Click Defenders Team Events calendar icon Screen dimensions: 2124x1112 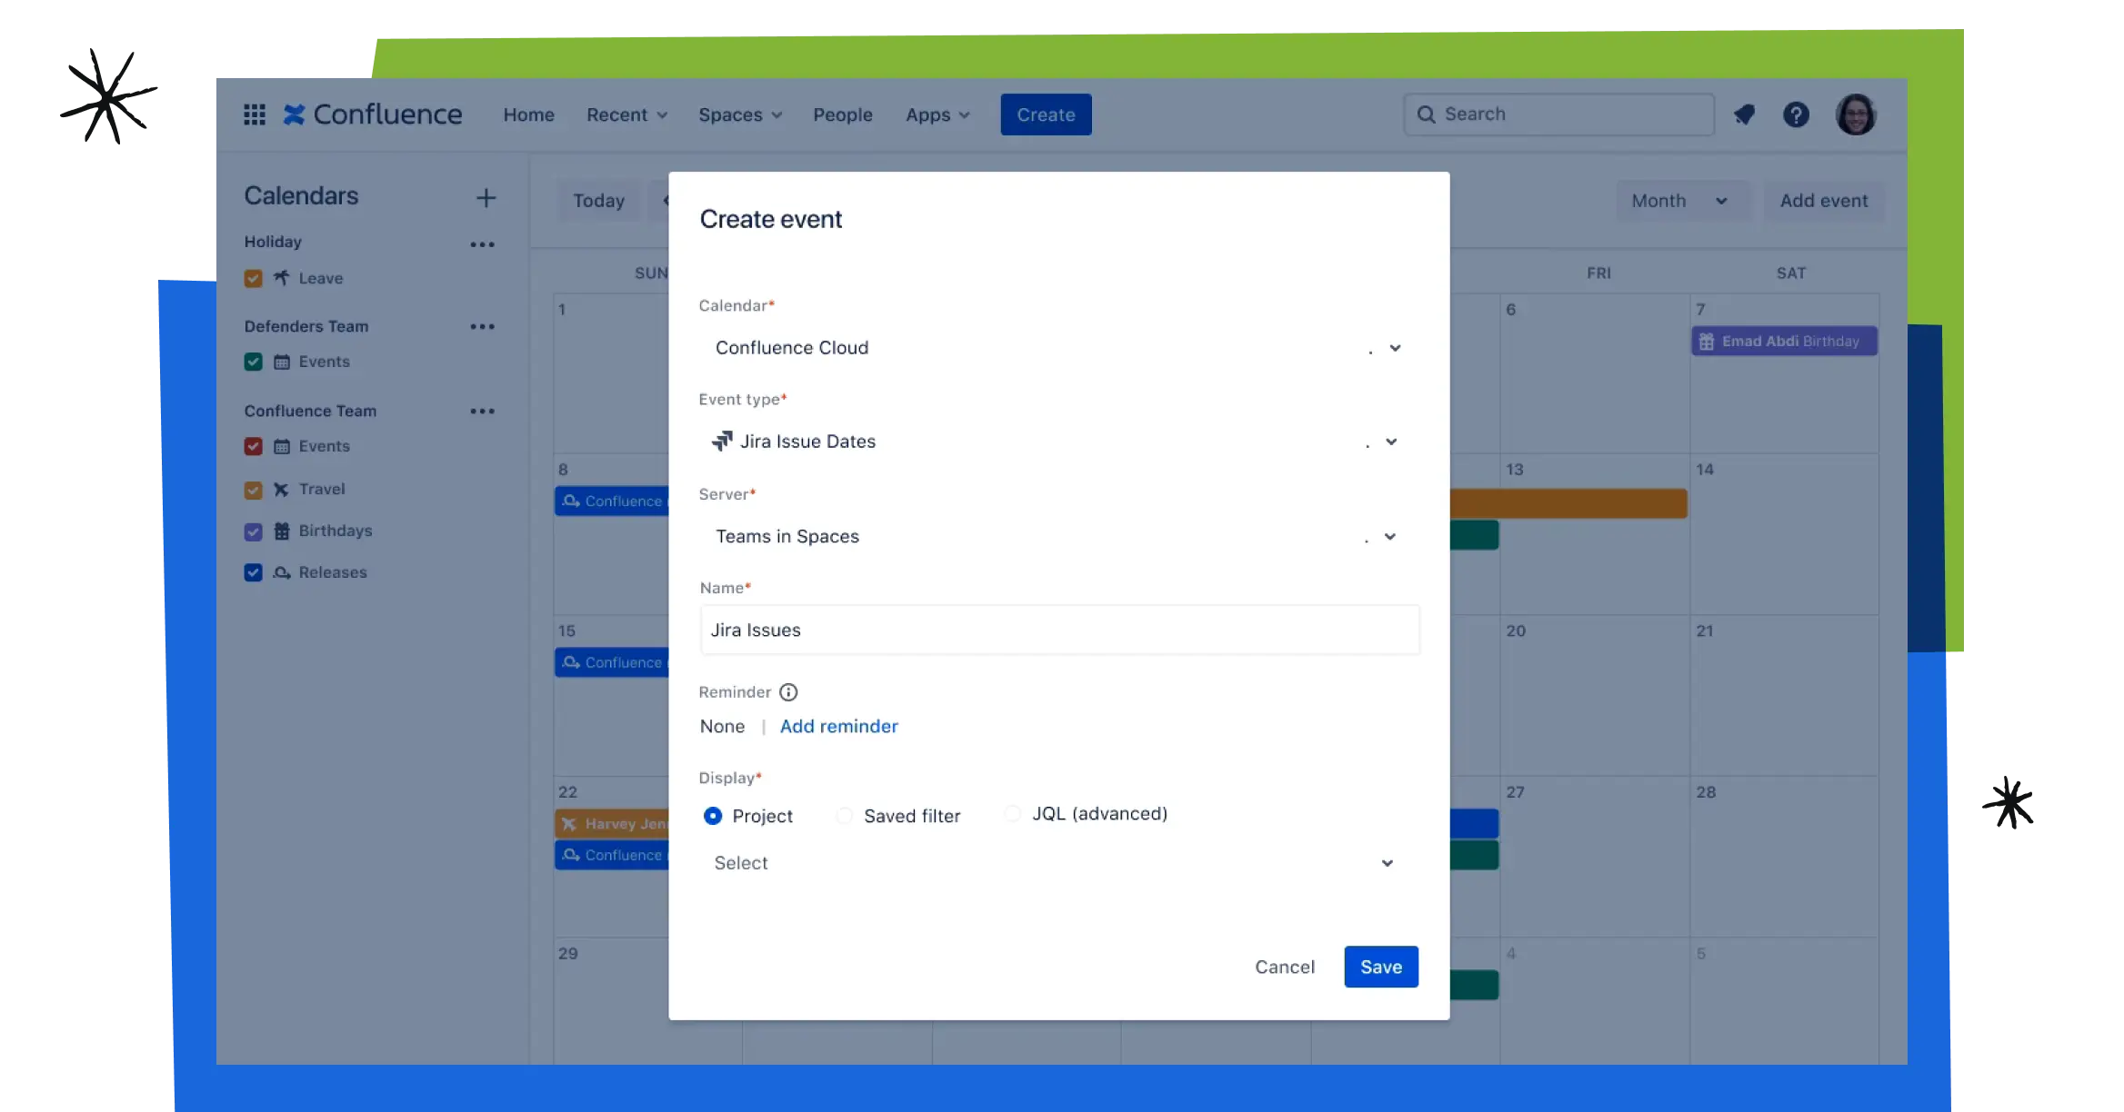(282, 362)
